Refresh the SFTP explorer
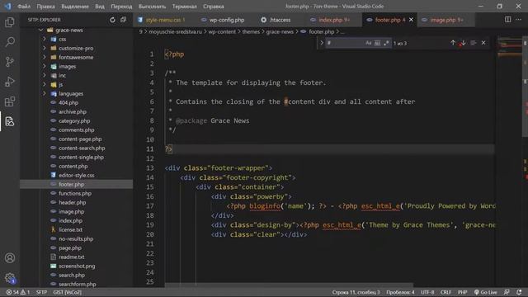This screenshot has height=297, width=528. (112, 20)
